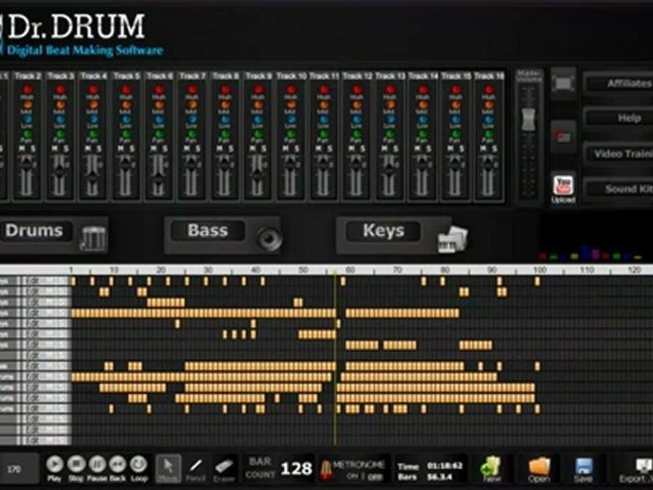653x490 pixels.
Task: Click the monitor icon above the record button
Action: (563, 84)
